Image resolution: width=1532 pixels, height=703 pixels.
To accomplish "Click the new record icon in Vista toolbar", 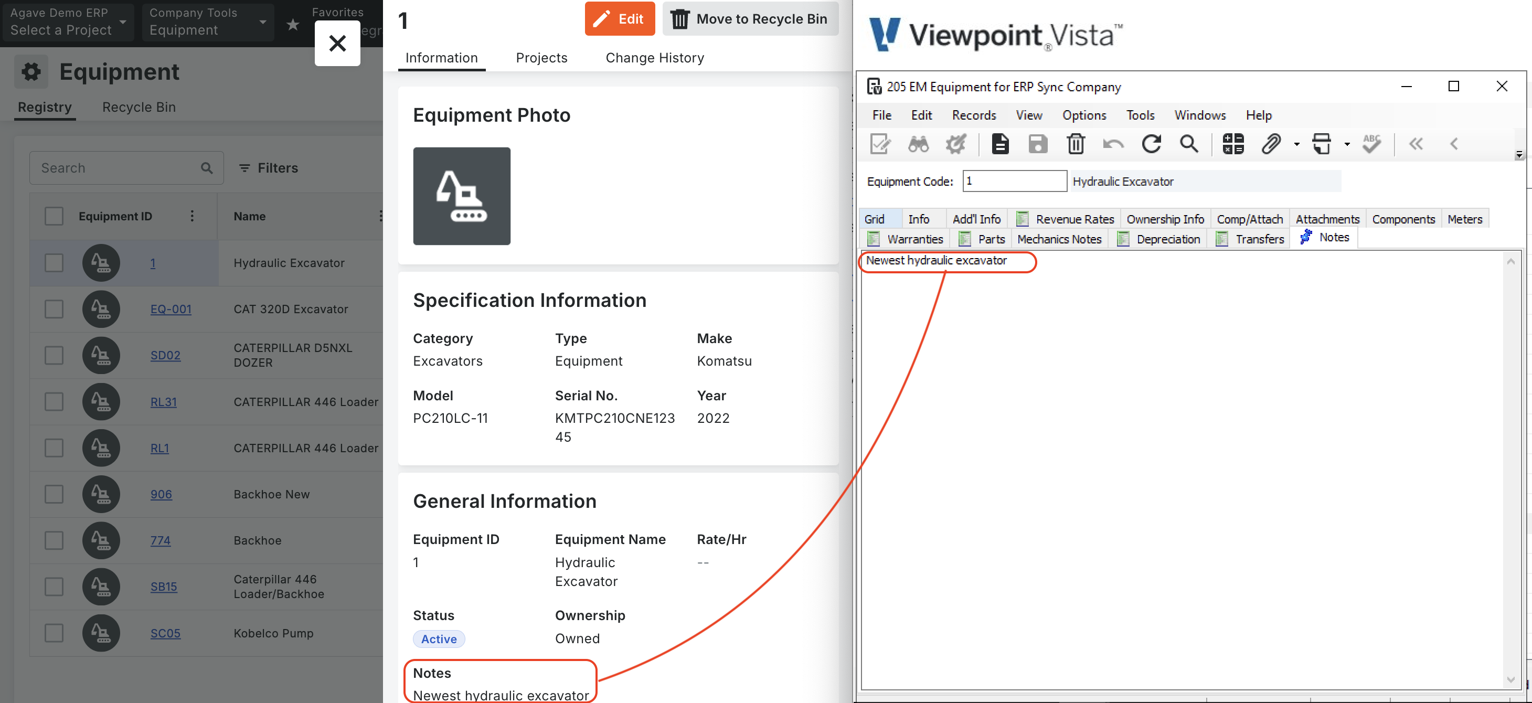I will pos(1001,144).
